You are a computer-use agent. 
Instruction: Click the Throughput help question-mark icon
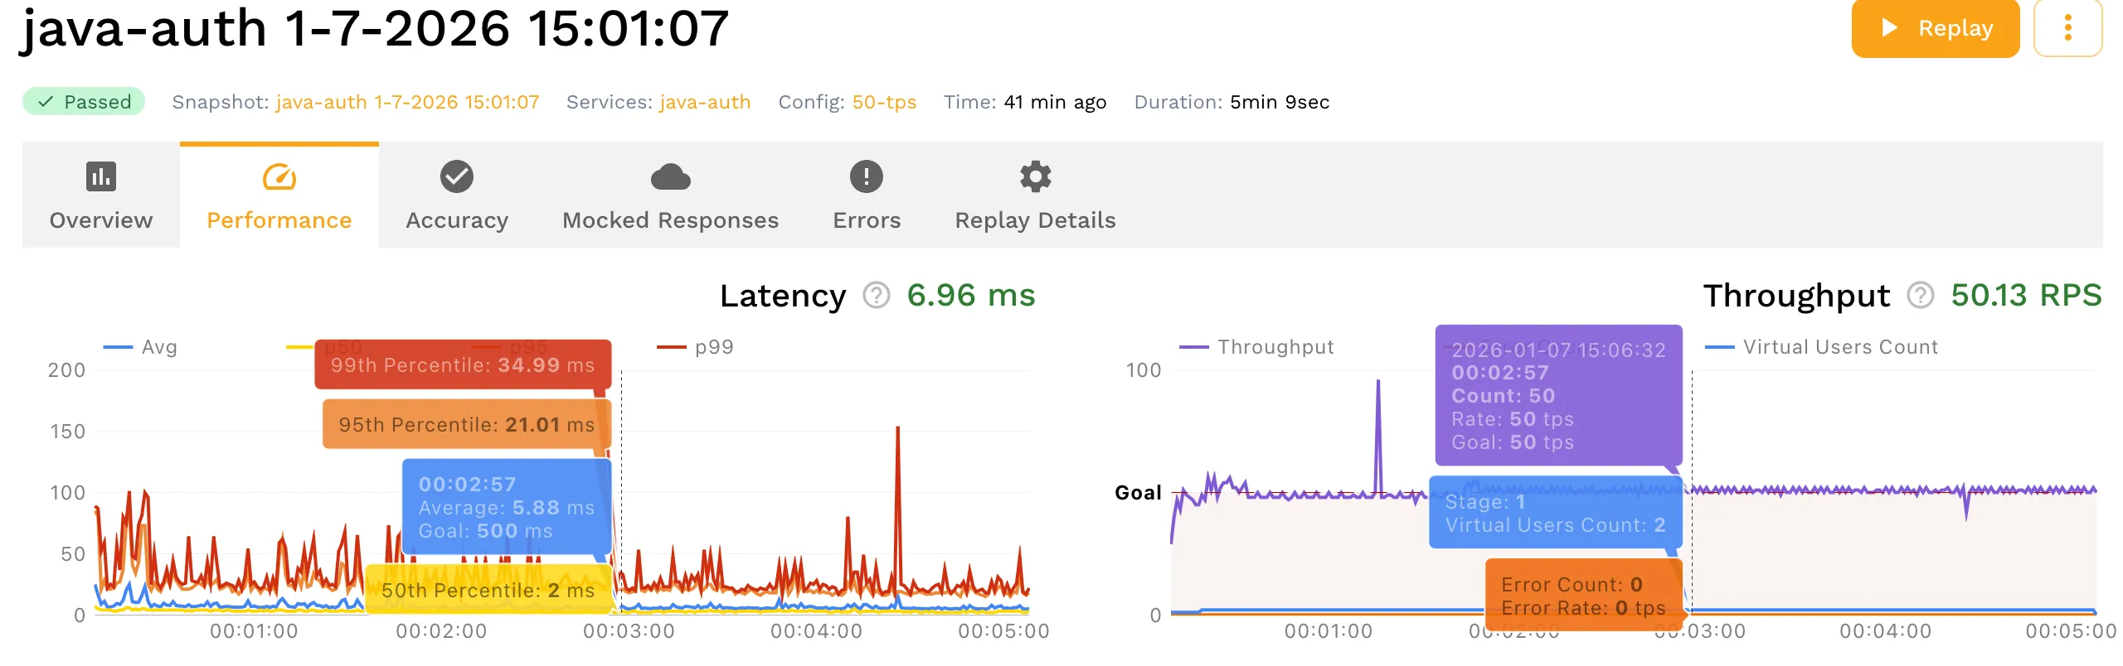[1920, 296]
